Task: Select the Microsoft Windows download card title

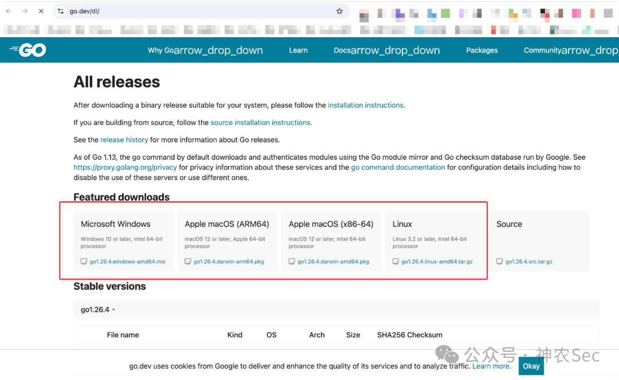Action: [116, 224]
